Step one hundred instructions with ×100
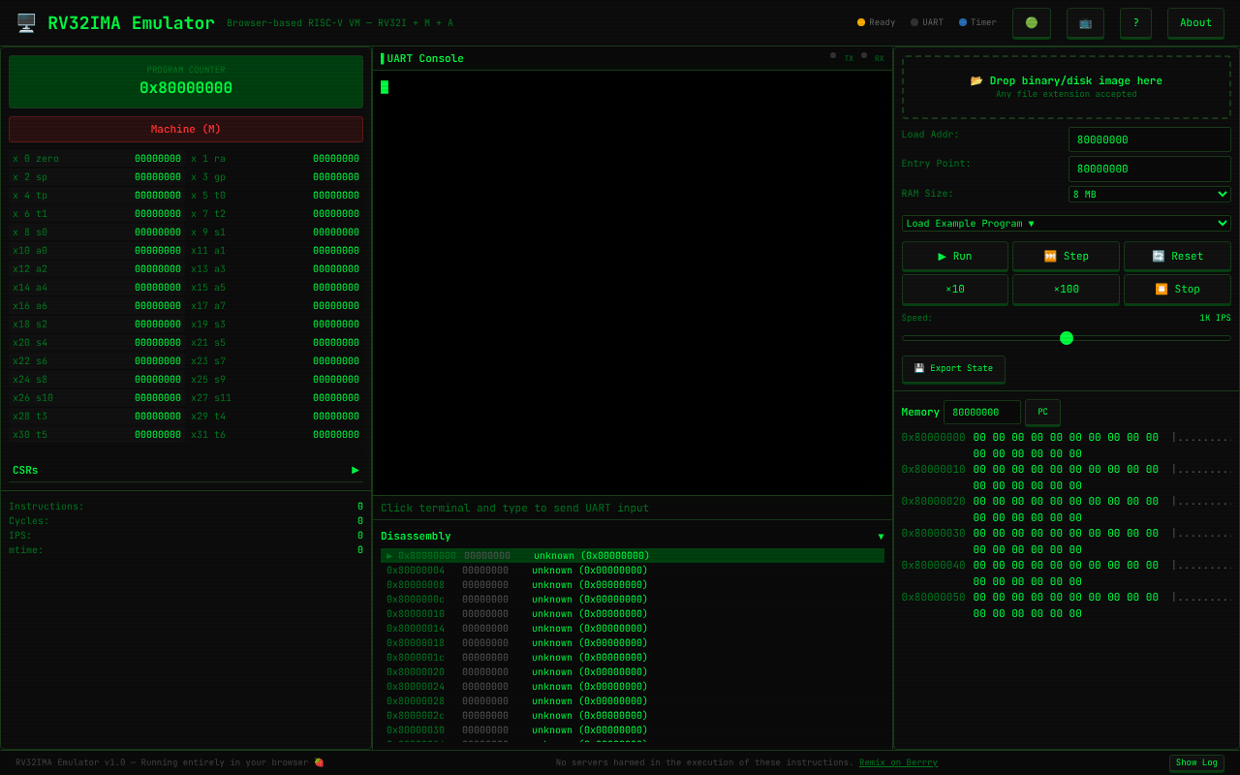Screen dimensions: 1240x775 click(x=1066, y=289)
